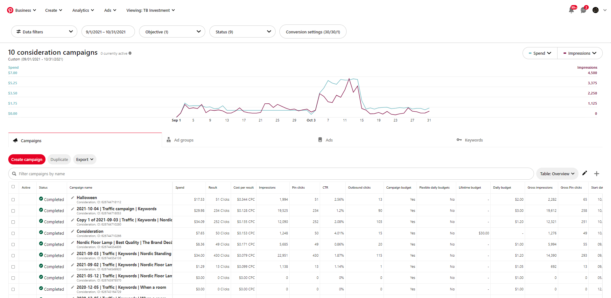Click the Create campaign button
This screenshot has height=298, width=611.
[27, 160]
